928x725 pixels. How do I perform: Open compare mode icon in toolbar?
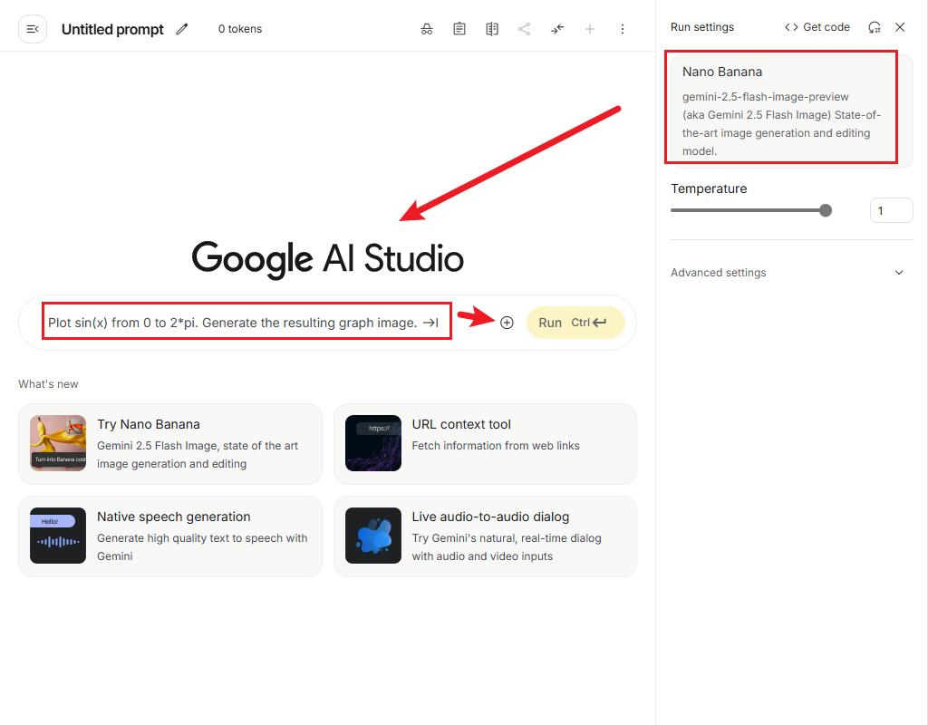[492, 29]
